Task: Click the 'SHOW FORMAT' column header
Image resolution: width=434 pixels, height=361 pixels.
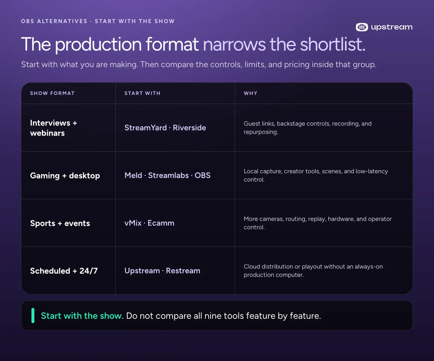Action: [52, 93]
